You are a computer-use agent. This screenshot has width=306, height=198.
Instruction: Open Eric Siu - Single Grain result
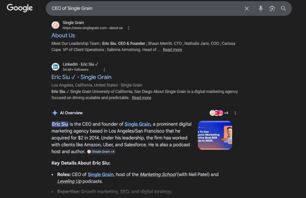81,77
